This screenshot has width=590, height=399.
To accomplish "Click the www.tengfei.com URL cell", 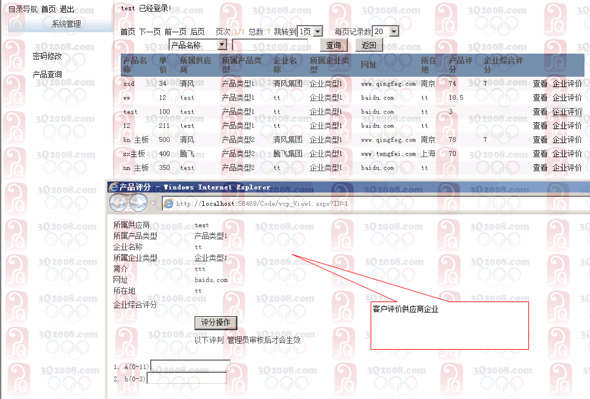I will tap(388, 154).
